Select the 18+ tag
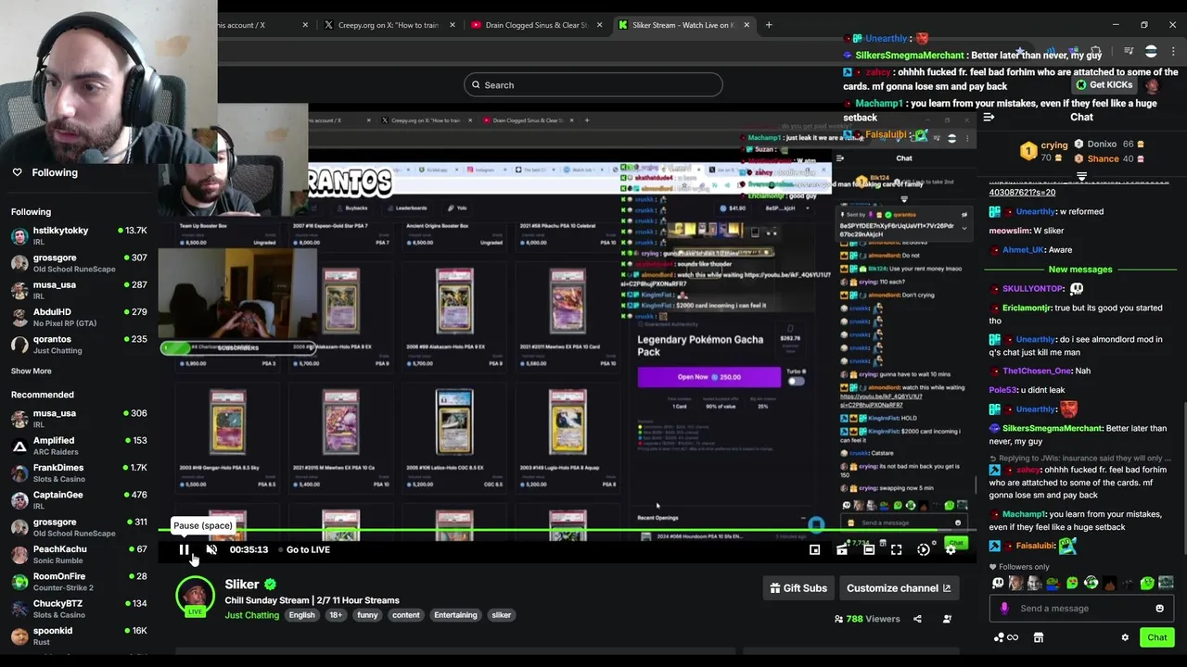 click(336, 615)
